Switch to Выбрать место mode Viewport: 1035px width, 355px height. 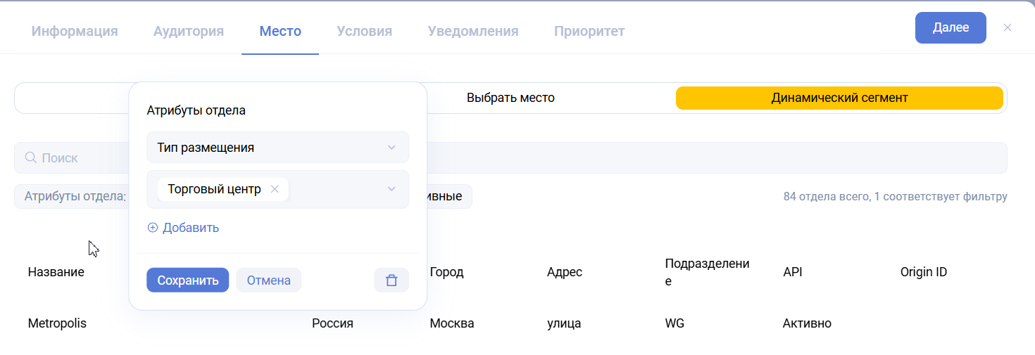[x=510, y=98]
